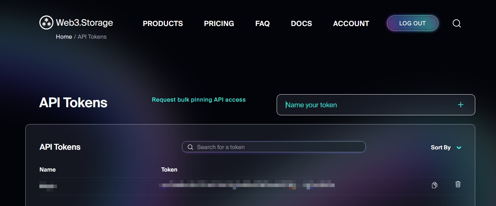The image size is (496, 206).
Task: Click the magnifier icon in token search
Action: coord(191,147)
